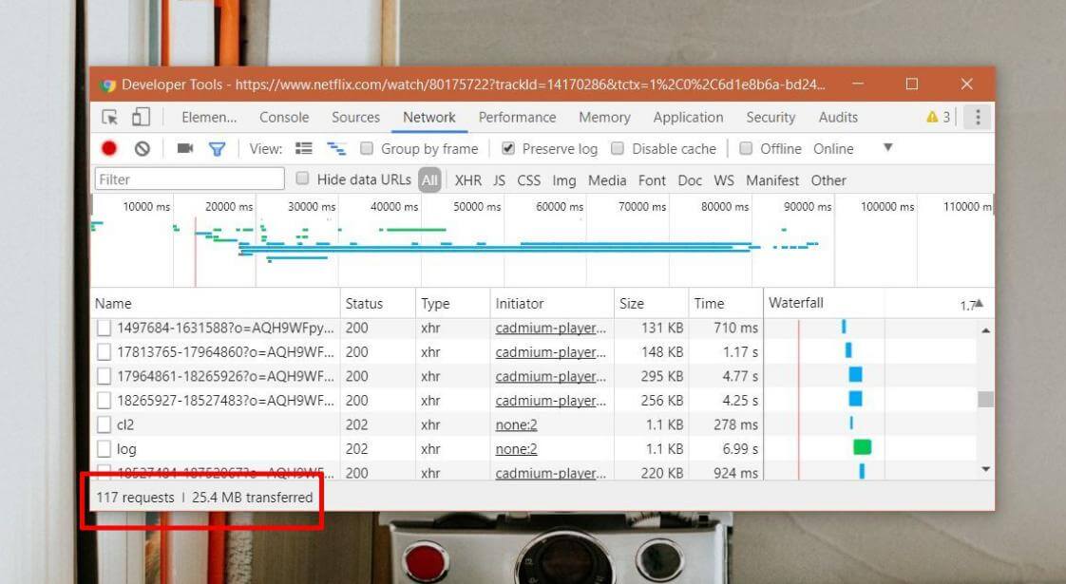Filter requests by XHR
The image size is (1066, 584).
(467, 180)
